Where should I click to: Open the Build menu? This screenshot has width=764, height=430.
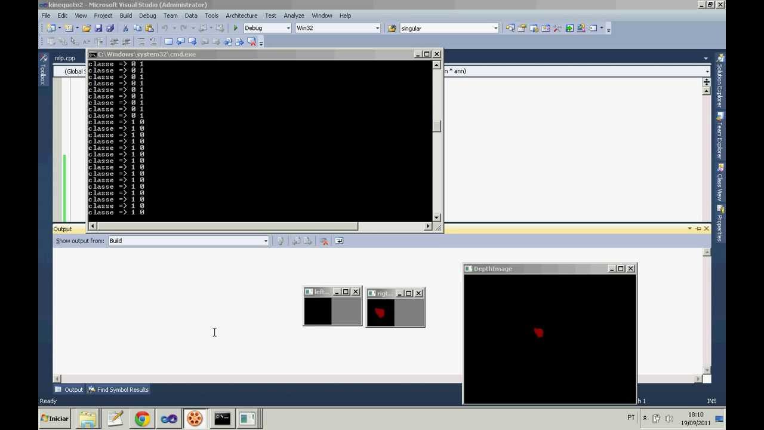(125, 16)
